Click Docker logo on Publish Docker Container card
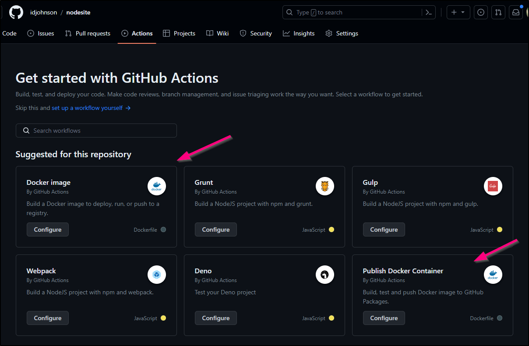529x346 pixels. tap(493, 275)
